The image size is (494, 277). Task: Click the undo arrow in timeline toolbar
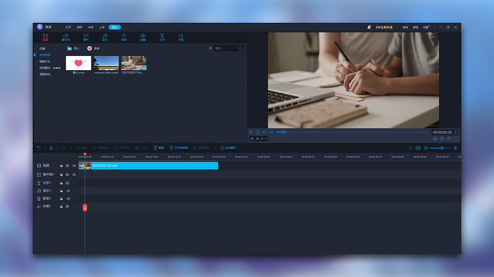pyautogui.click(x=39, y=148)
